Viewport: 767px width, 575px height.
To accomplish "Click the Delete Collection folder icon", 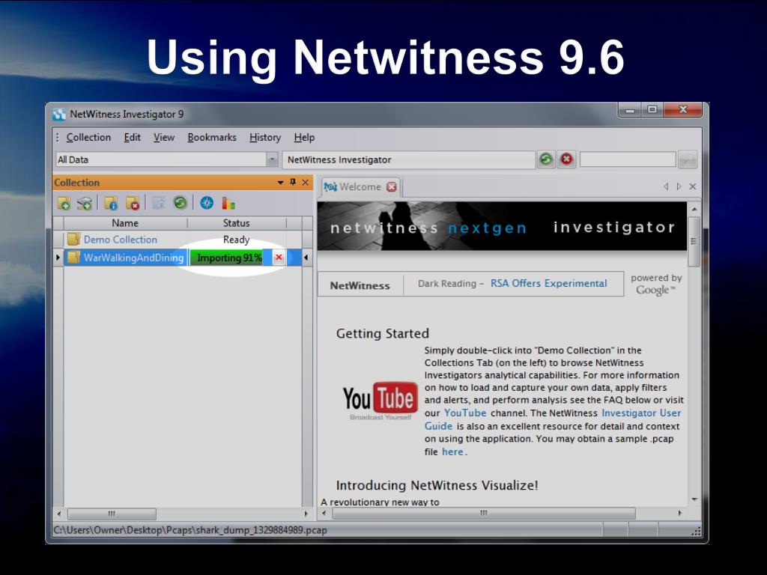I will coord(133,203).
